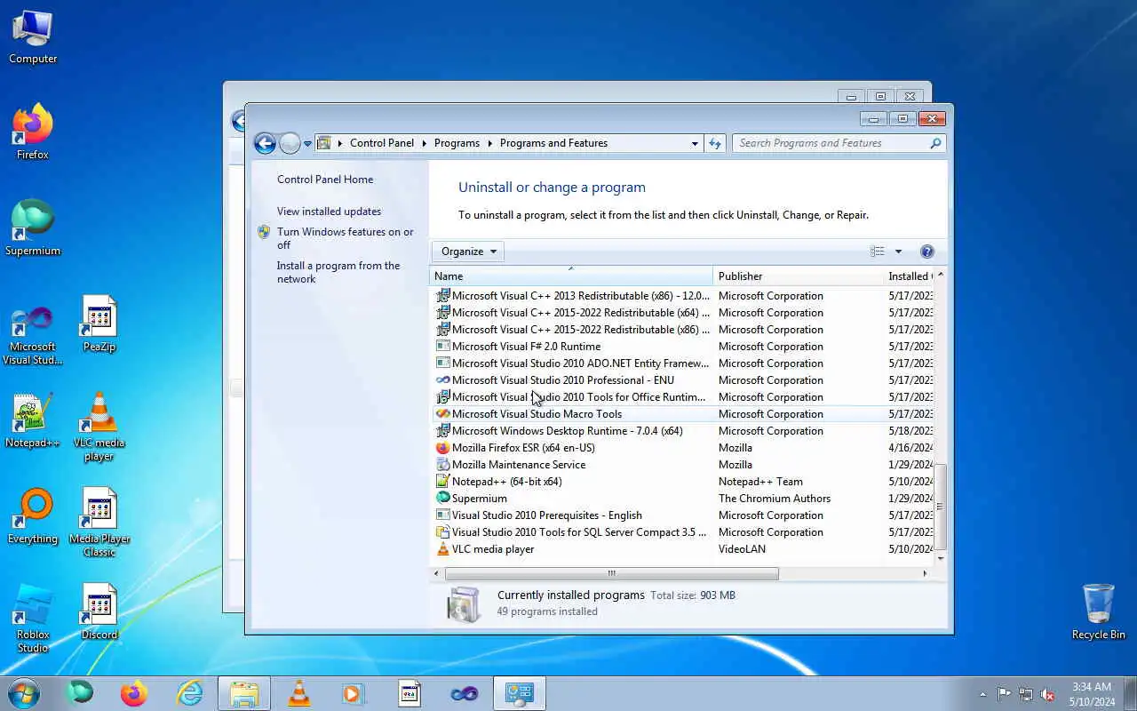Click the volume muted tray icon
The image size is (1137, 711).
[1047, 694]
